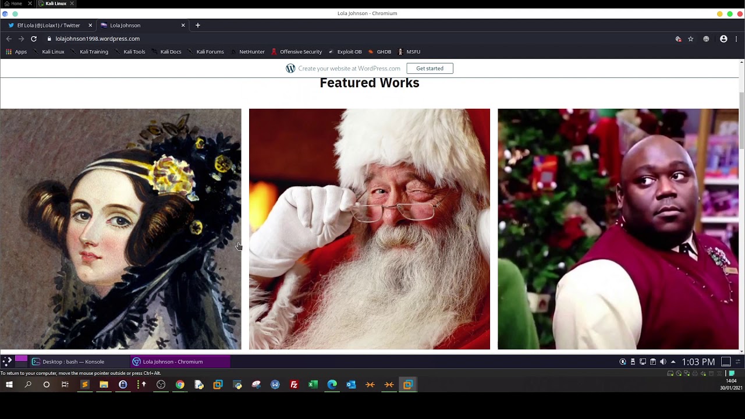This screenshot has width=745, height=419.
Task: Bookmark this page with the star icon
Action: point(691,39)
